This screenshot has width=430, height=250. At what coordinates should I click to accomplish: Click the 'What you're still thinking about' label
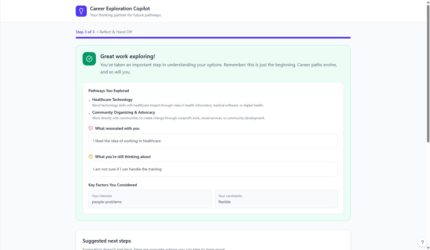click(x=123, y=157)
